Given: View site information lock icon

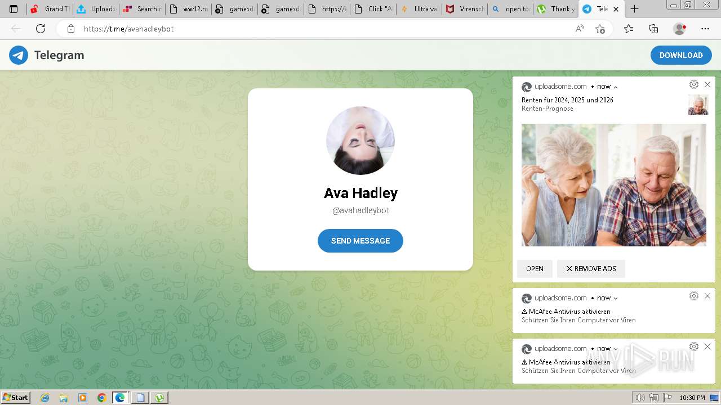Looking at the screenshot, I should point(70,29).
